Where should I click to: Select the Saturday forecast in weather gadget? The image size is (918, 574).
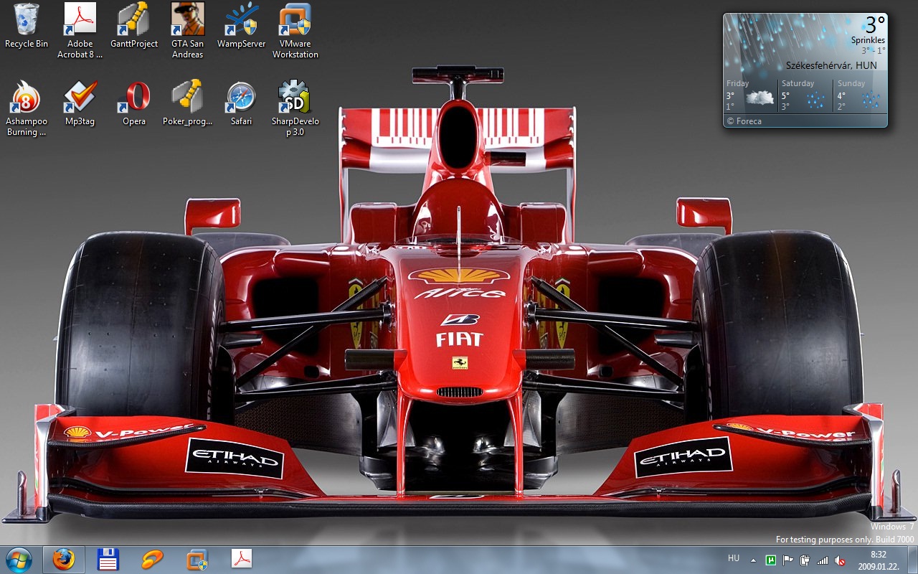point(805,95)
